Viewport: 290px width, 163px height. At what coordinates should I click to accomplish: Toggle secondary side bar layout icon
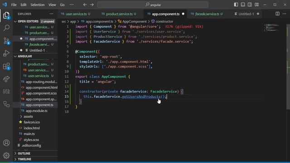coord(250,5)
